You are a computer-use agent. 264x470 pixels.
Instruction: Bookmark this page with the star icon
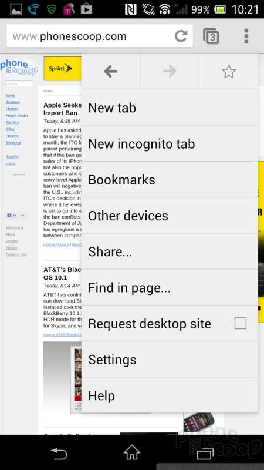click(229, 71)
